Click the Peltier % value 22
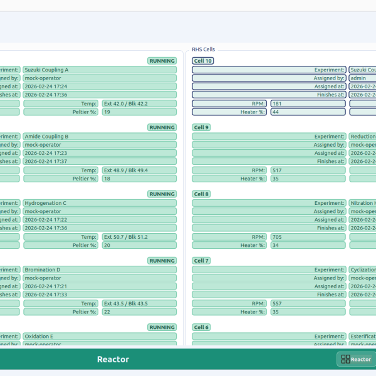Image resolution: width=376 pixels, height=376 pixels. pyautogui.click(x=139, y=311)
